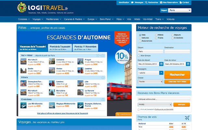Open the Passagers 1 adulte dropdown

coord(150,73)
